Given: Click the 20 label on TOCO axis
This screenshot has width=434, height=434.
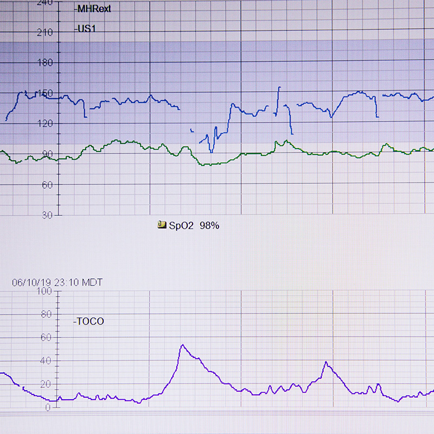Looking at the screenshot, I should [46, 384].
